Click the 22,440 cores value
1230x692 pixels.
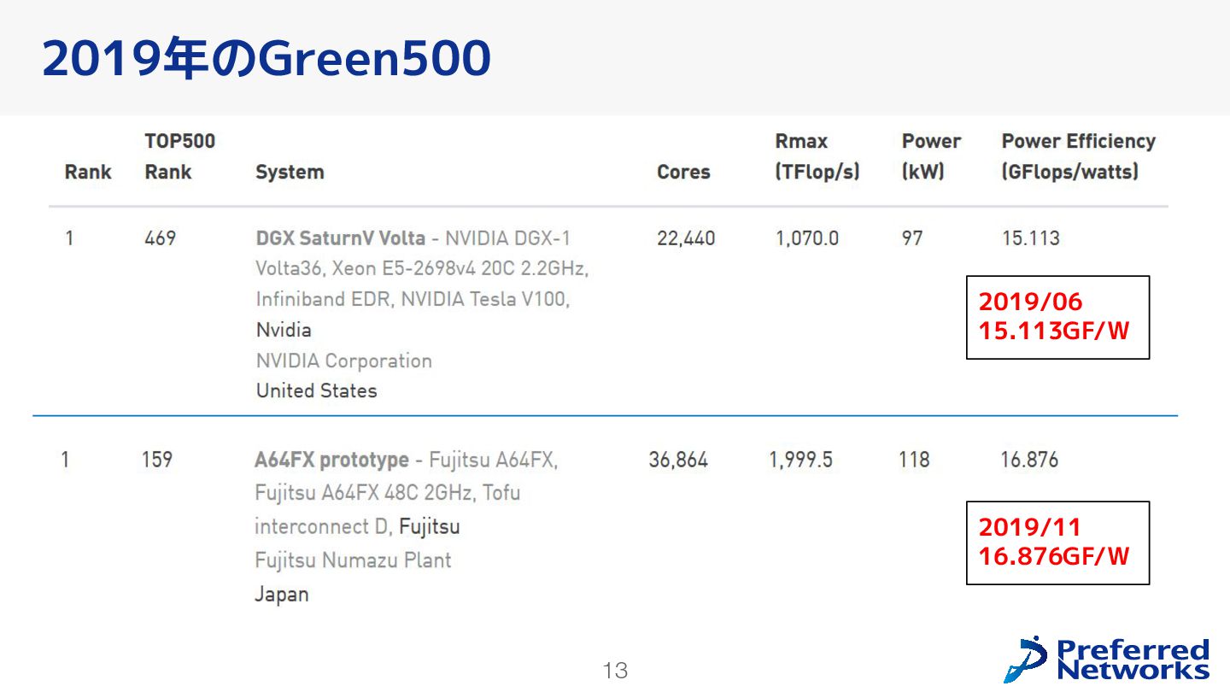[x=686, y=238]
